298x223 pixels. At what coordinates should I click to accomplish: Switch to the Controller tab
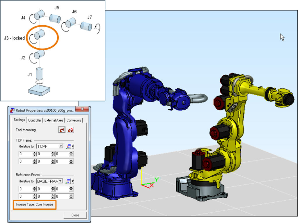[35, 120]
